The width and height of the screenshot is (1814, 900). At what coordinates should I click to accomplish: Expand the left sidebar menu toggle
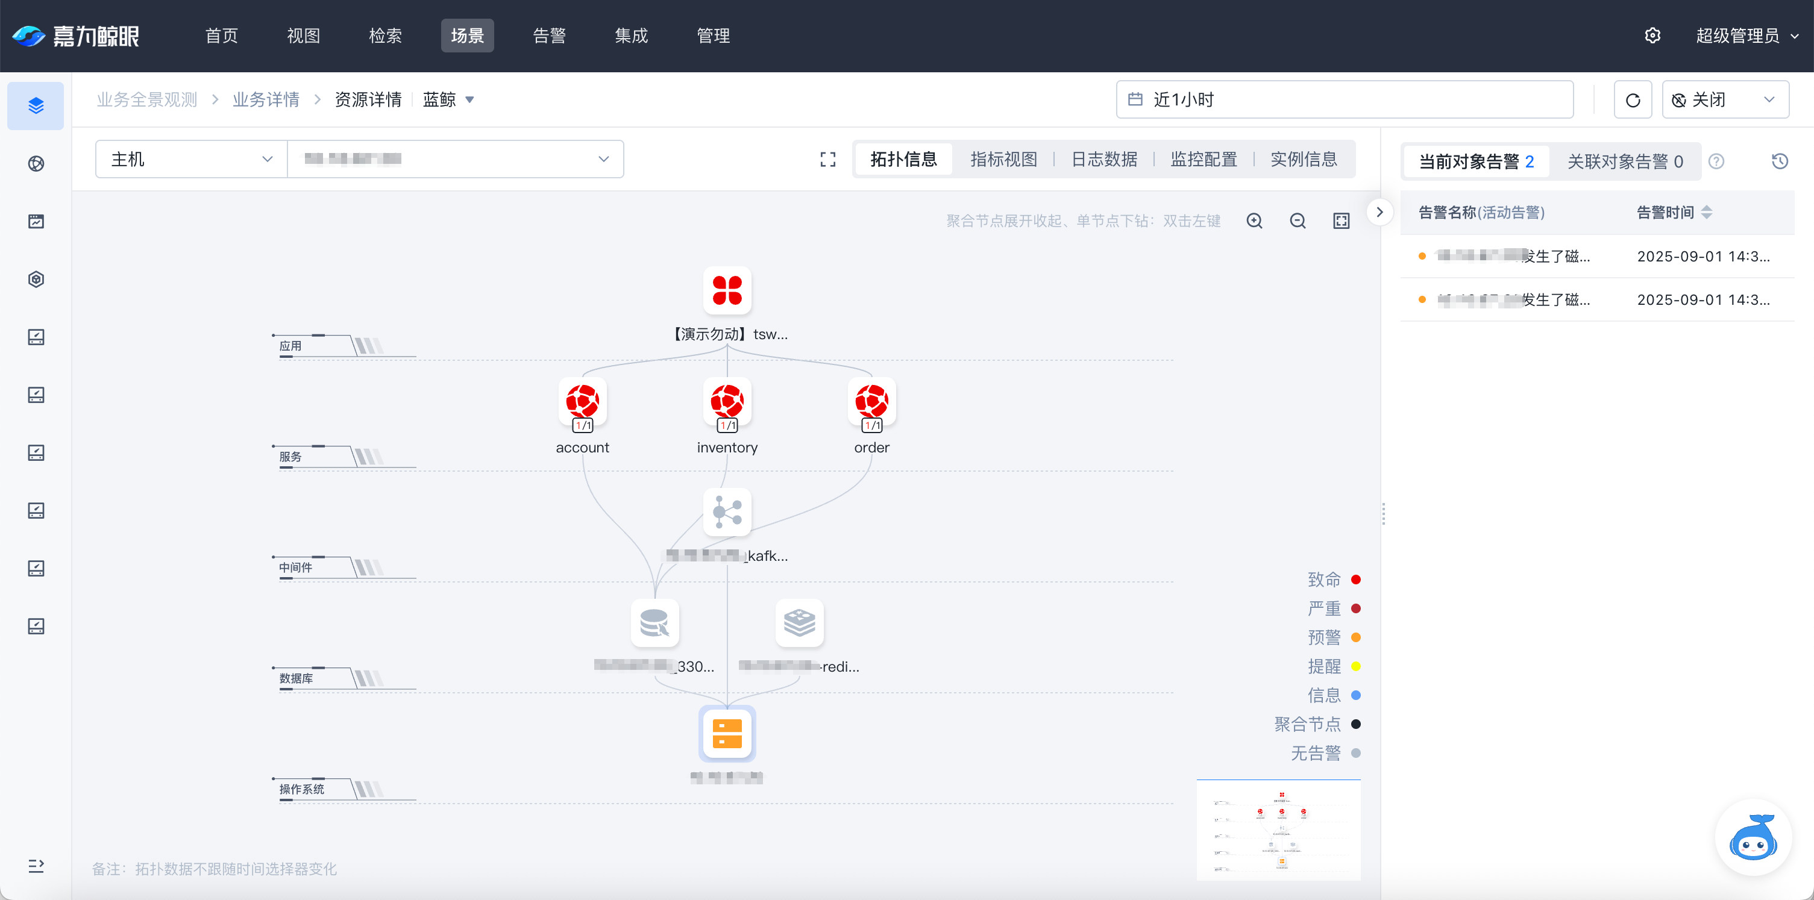[36, 866]
